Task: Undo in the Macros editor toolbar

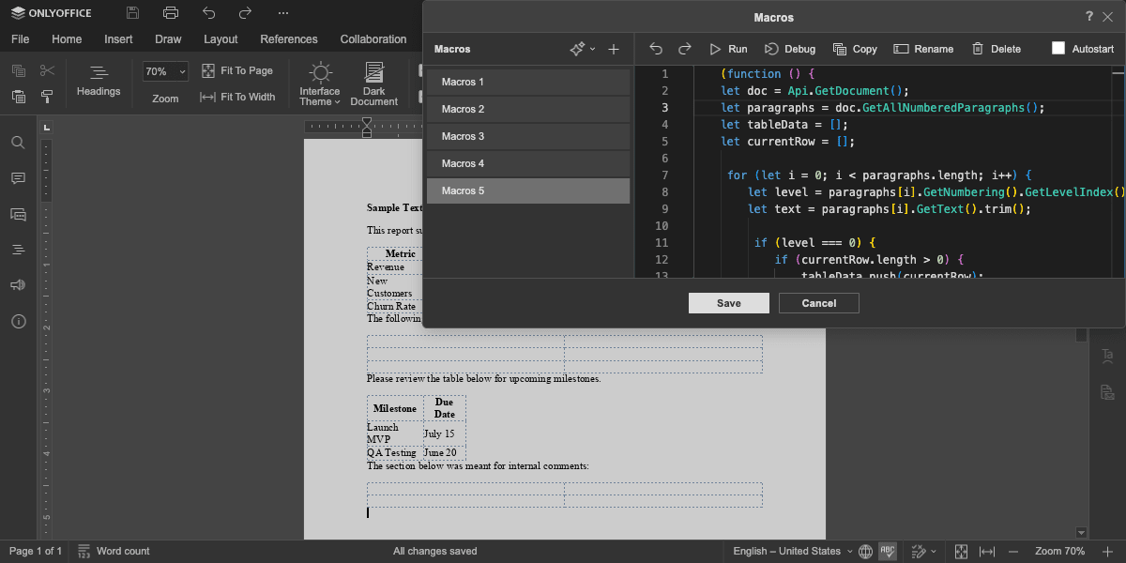Action: (x=656, y=49)
